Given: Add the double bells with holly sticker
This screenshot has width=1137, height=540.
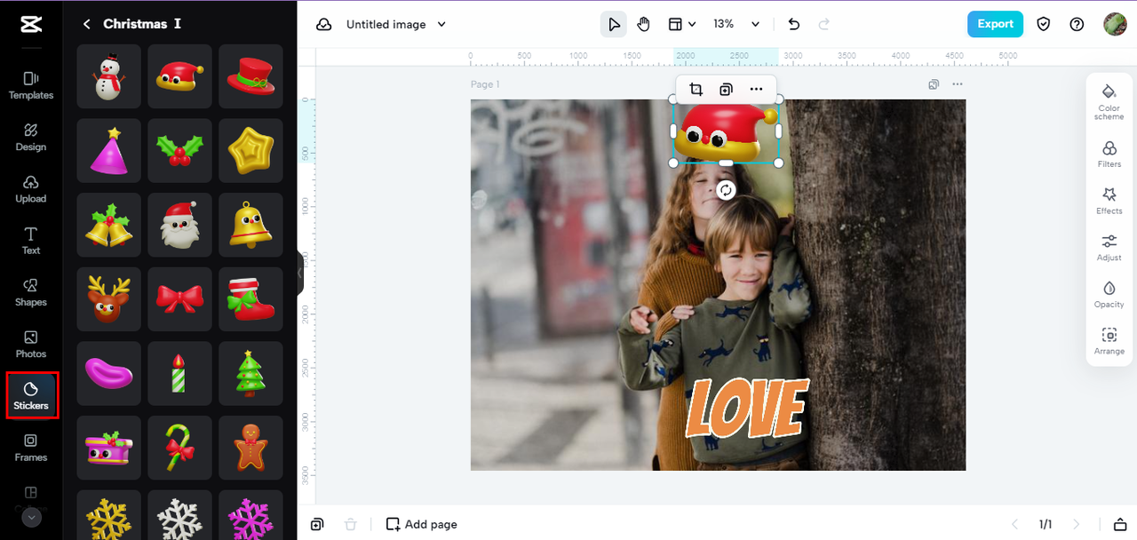Looking at the screenshot, I should coord(109,225).
